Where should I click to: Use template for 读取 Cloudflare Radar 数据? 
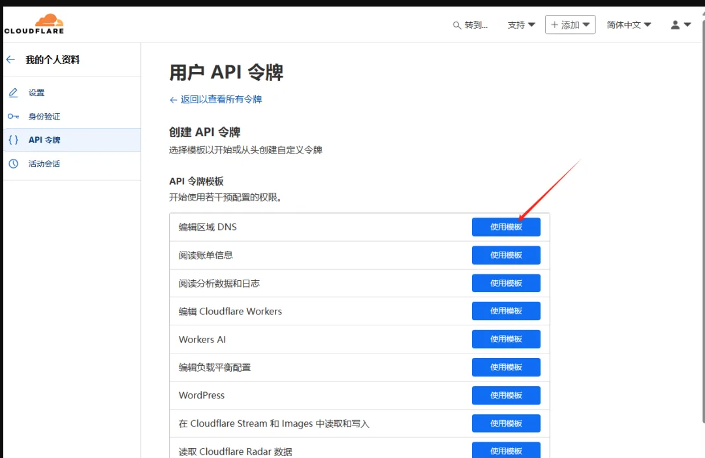[x=506, y=450]
